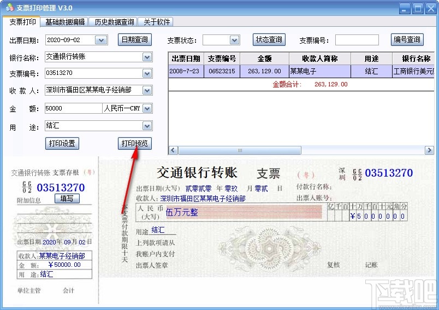This screenshot has height=310, width=439.
Task: Click the table's right scroll arrow
Action: [429, 150]
